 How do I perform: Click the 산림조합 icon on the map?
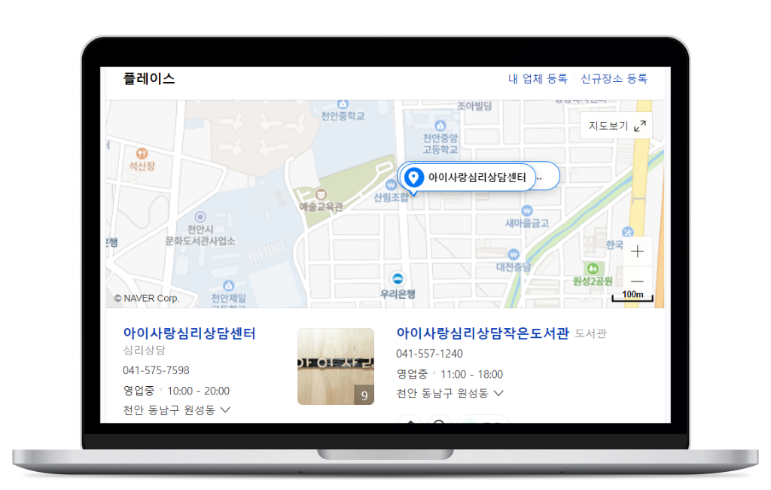[x=391, y=185]
